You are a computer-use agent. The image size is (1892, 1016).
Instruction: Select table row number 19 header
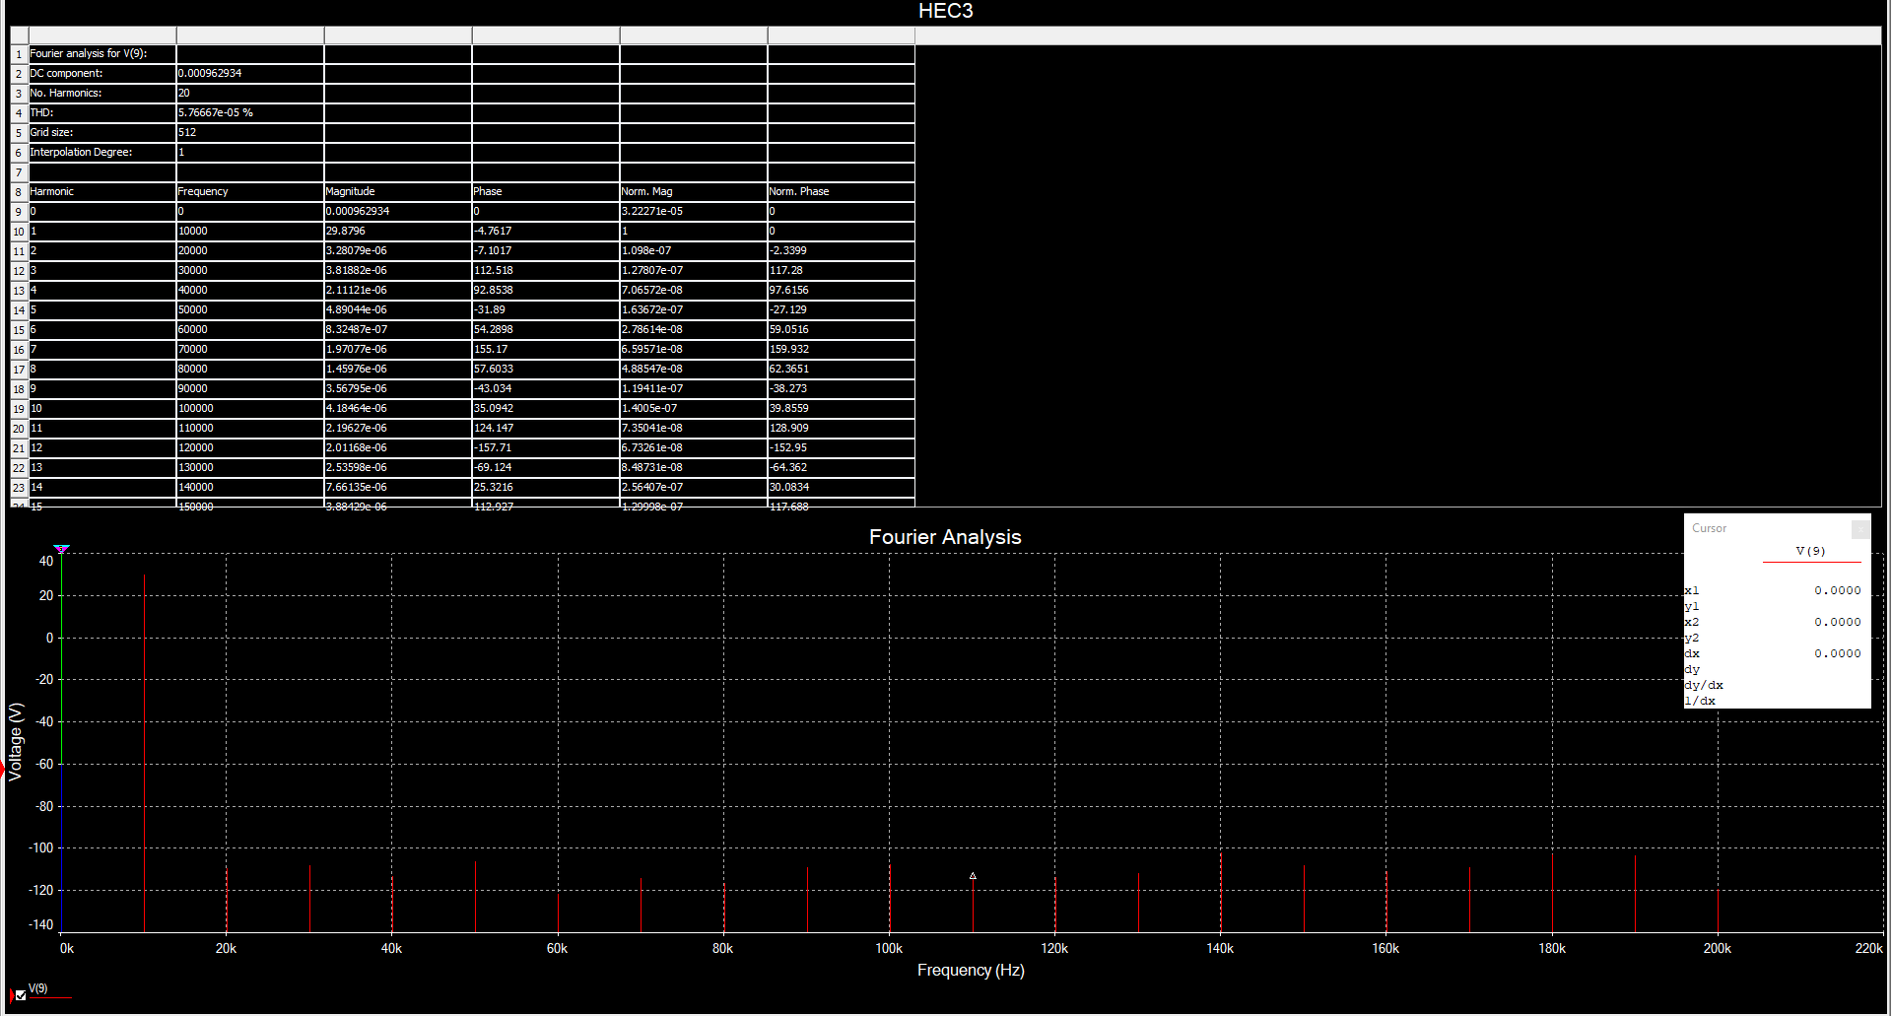(x=19, y=409)
